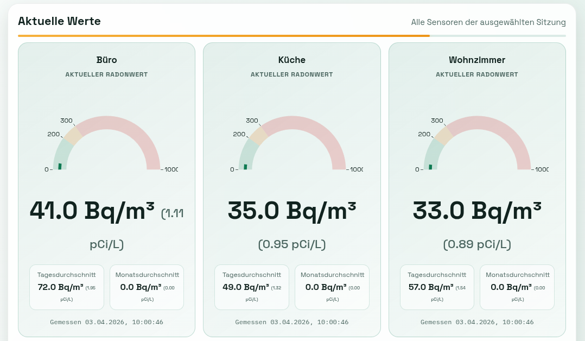The image size is (585, 341).
Task: Click the Wohnzimmer Tagesdurchschnitt box
Action: coord(437,287)
